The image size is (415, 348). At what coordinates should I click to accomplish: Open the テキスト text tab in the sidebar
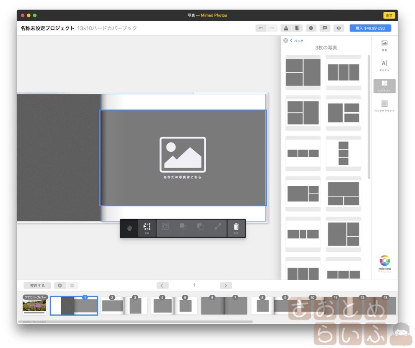pyautogui.click(x=384, y=66)
